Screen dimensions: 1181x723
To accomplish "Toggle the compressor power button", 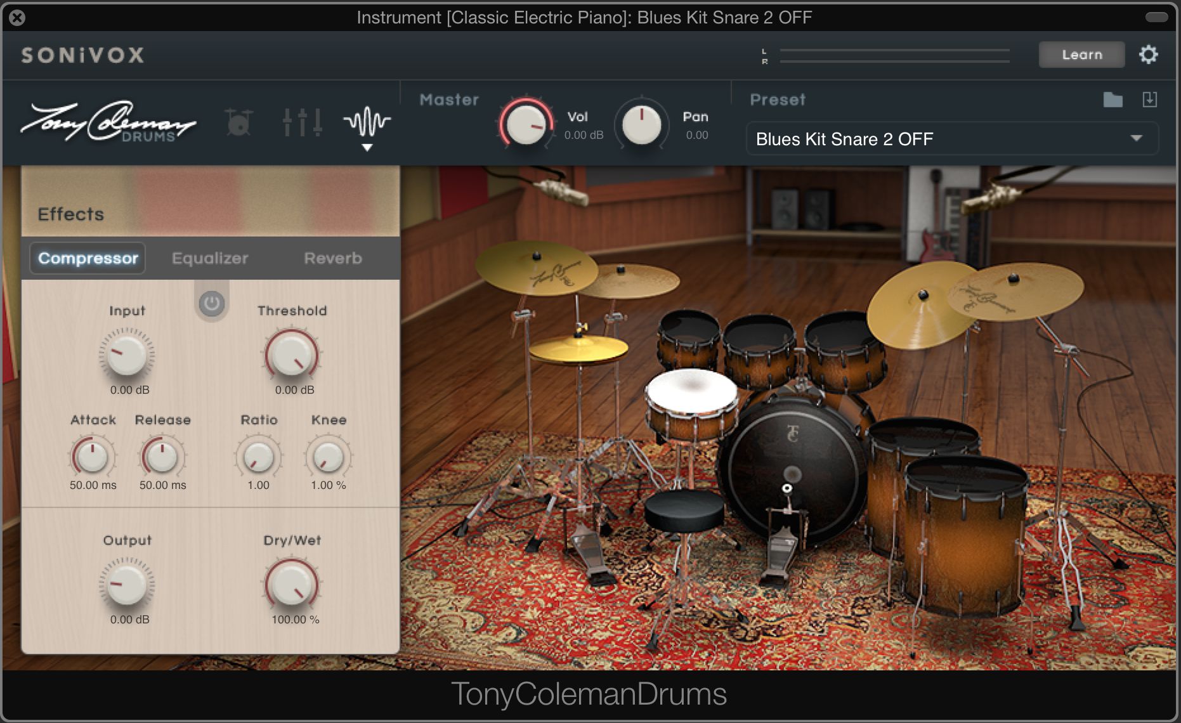I will [x=212, y=303].
